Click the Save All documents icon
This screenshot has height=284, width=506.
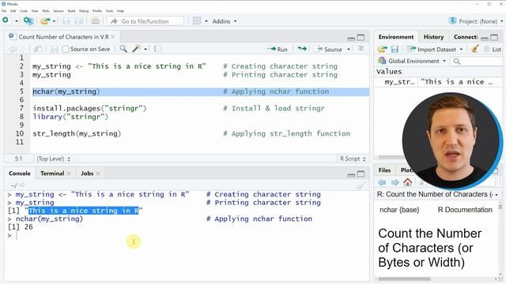[x=78, y=21]
